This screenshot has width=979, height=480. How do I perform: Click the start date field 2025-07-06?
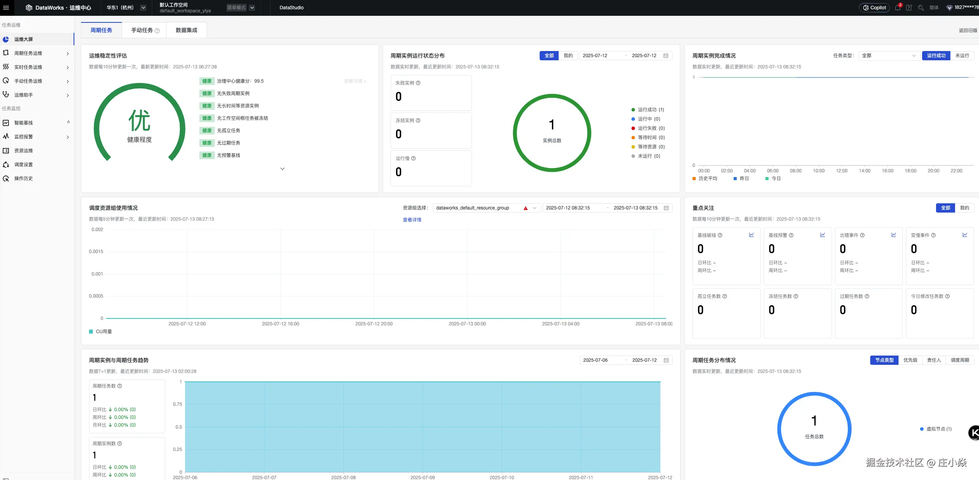[595, 360]
